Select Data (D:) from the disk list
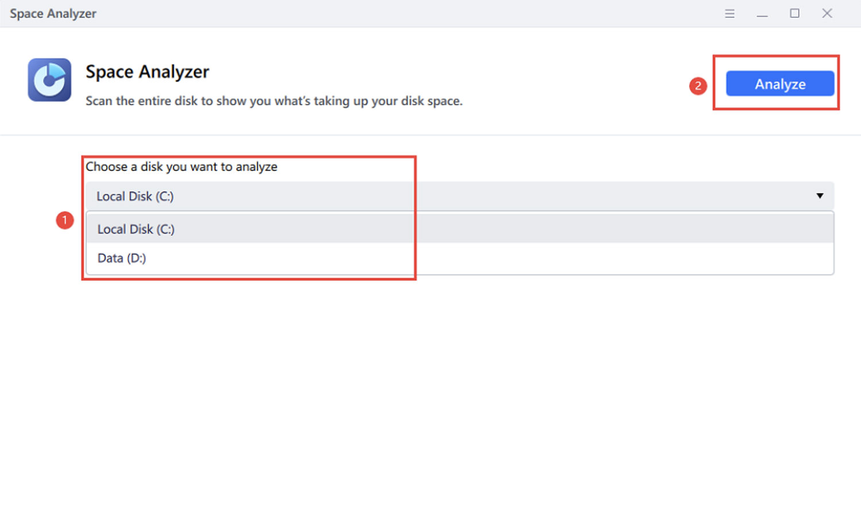The image size is (861, 513). pyautogui.click(x=459, y=258)
